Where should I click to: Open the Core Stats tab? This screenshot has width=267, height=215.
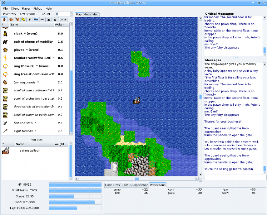coord(112,185)
